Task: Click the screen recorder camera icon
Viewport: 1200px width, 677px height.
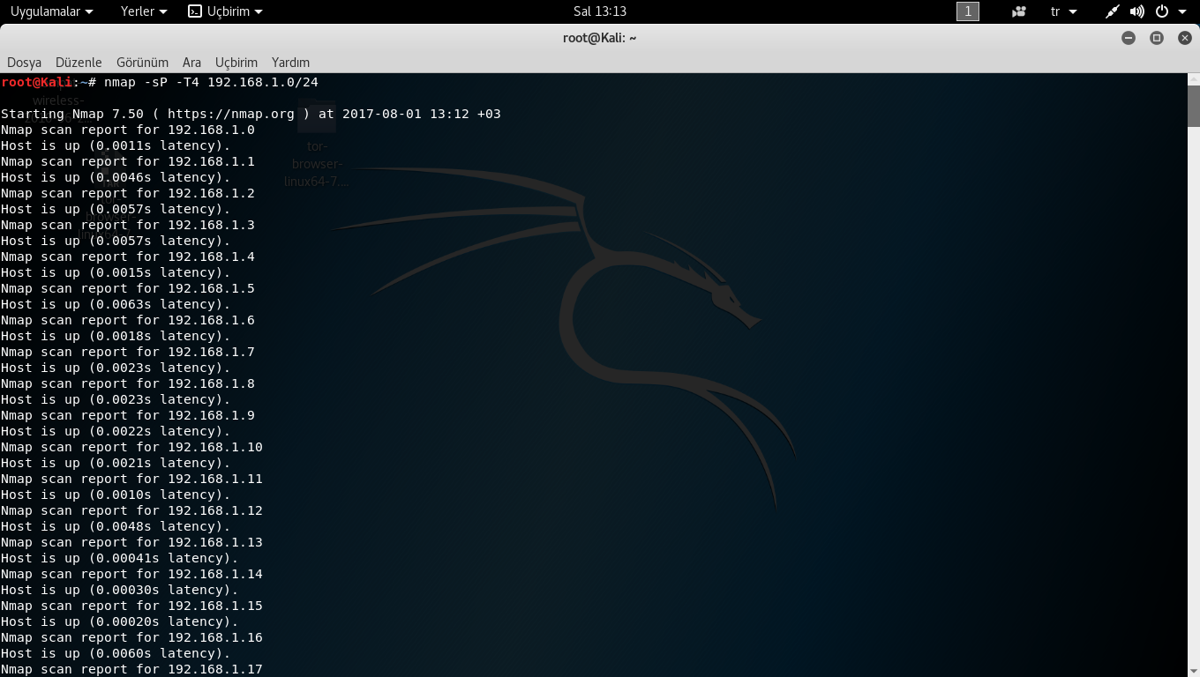Action: pyautogui.click(x=1019, y=11)
